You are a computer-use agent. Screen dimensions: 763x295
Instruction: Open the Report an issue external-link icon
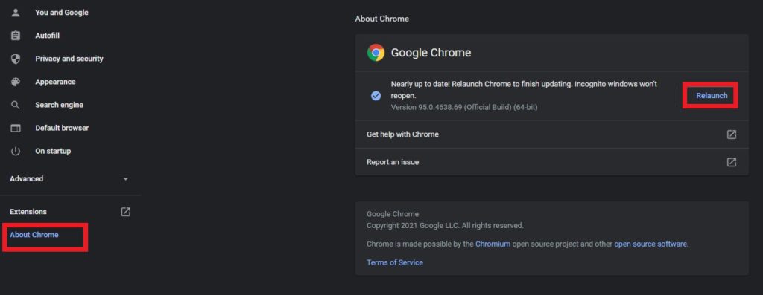point(732,162)
